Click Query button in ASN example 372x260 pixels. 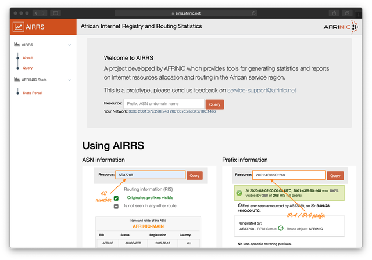[x=195, y=175]
